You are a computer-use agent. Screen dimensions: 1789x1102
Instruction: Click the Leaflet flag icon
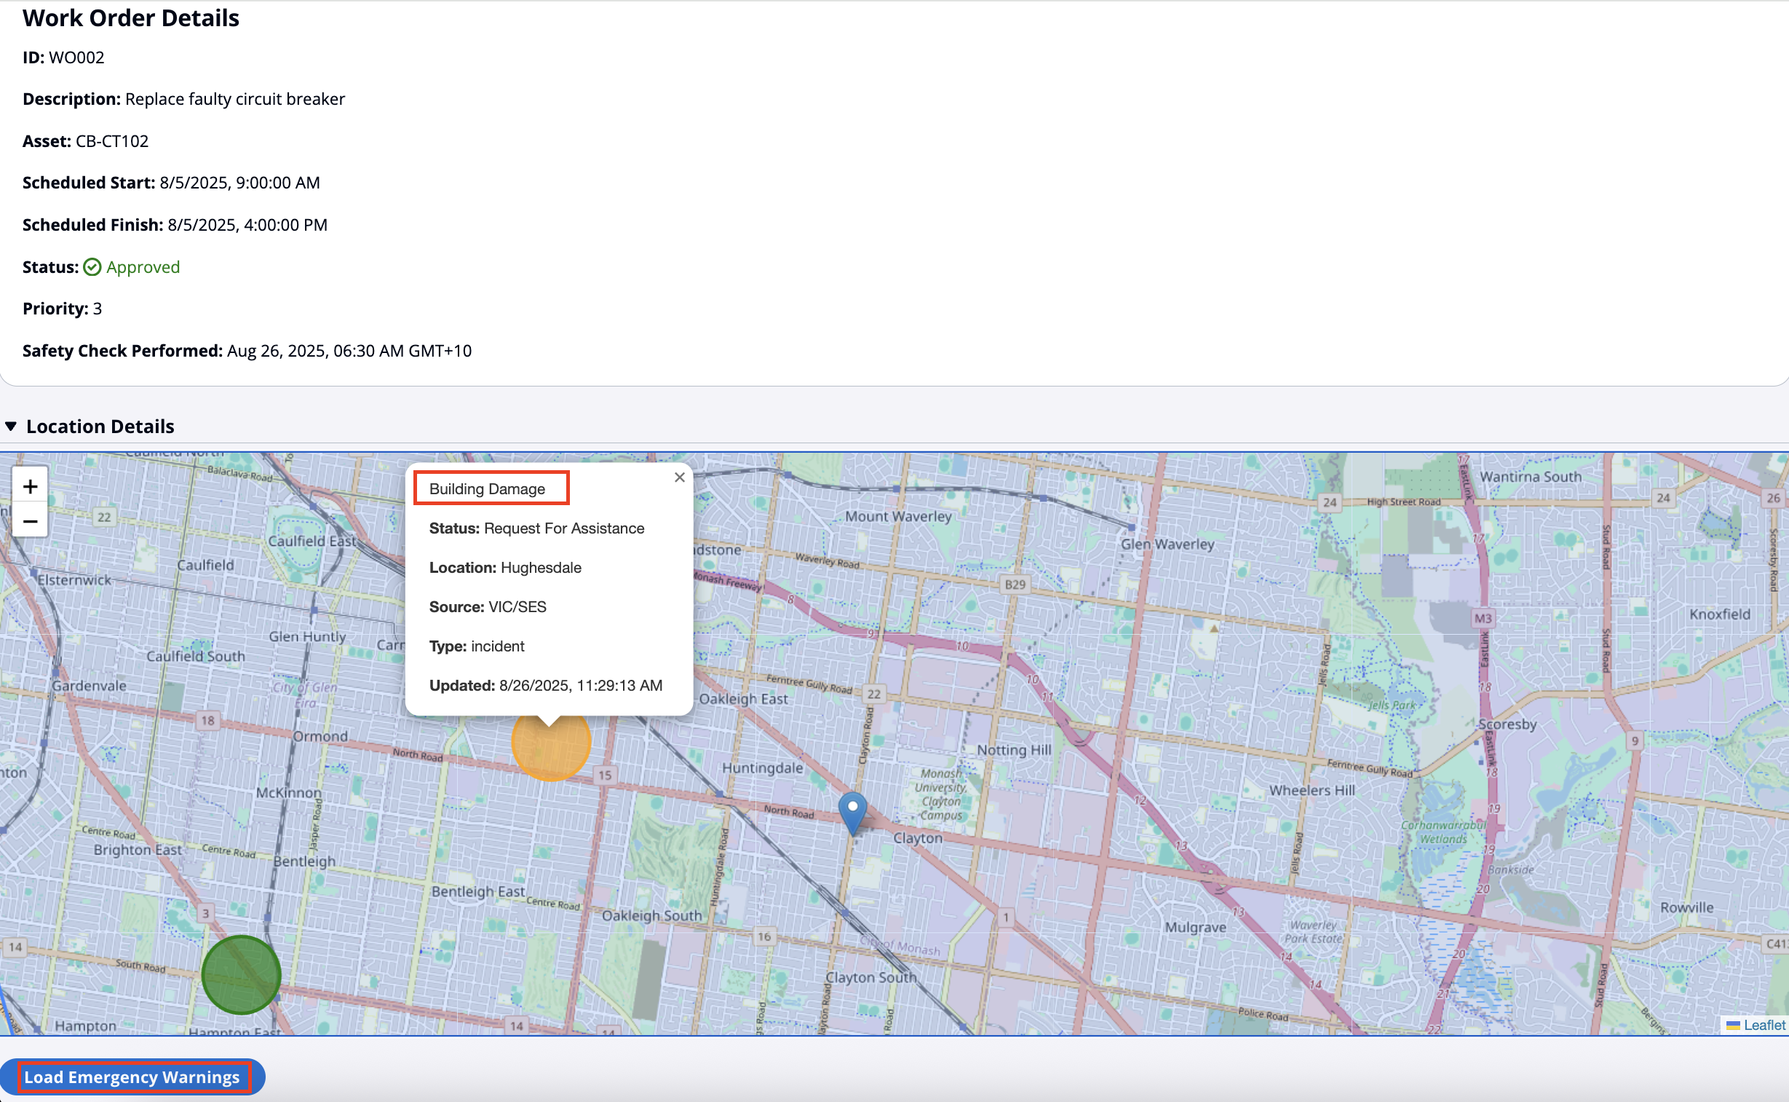[x=1733, y=1026]
